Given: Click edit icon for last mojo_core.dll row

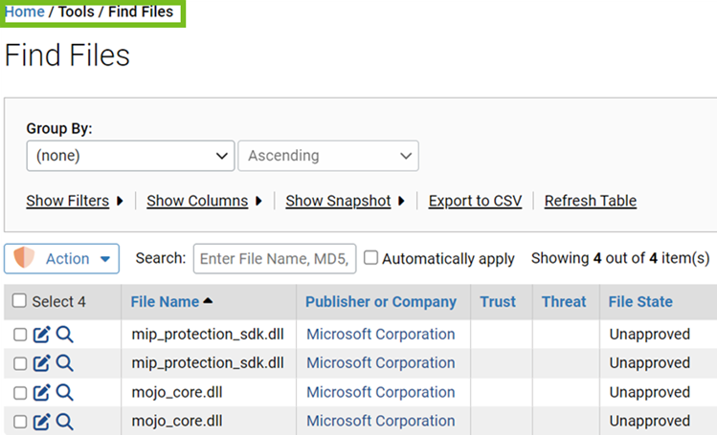Looking at the screenshot, I should point(42,422).
